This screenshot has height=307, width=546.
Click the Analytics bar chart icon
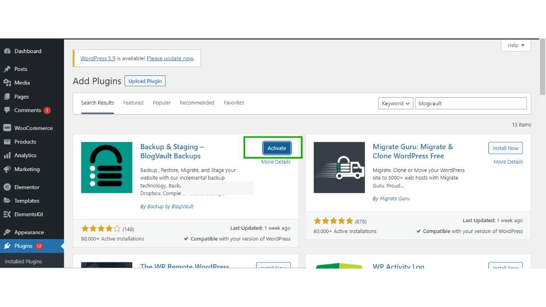click(x=7, y=155)
